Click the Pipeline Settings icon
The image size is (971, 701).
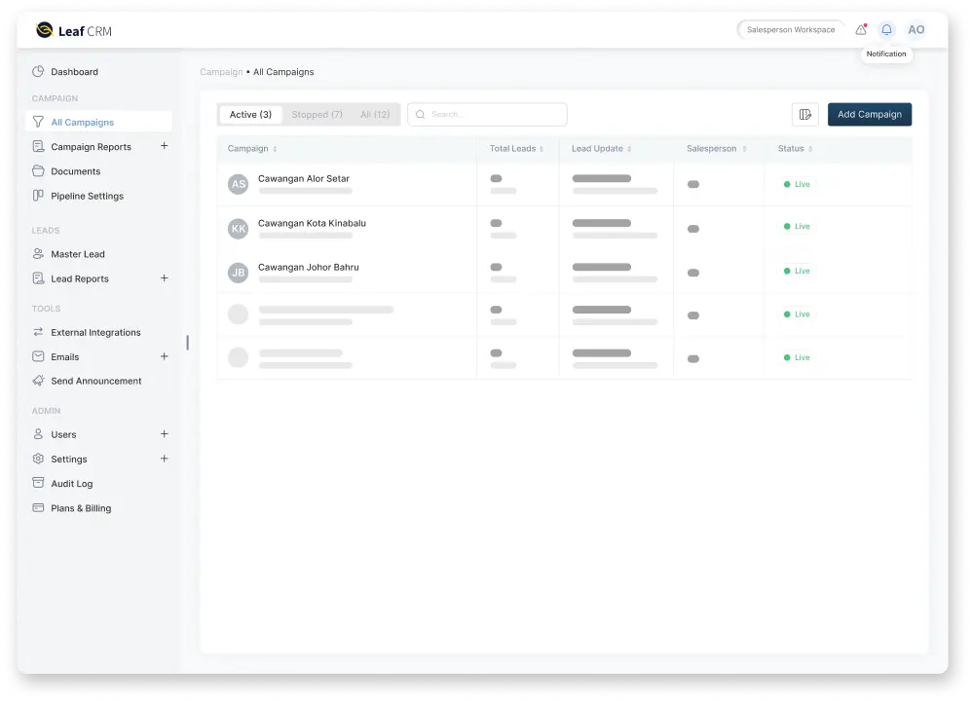click(37, 196)
